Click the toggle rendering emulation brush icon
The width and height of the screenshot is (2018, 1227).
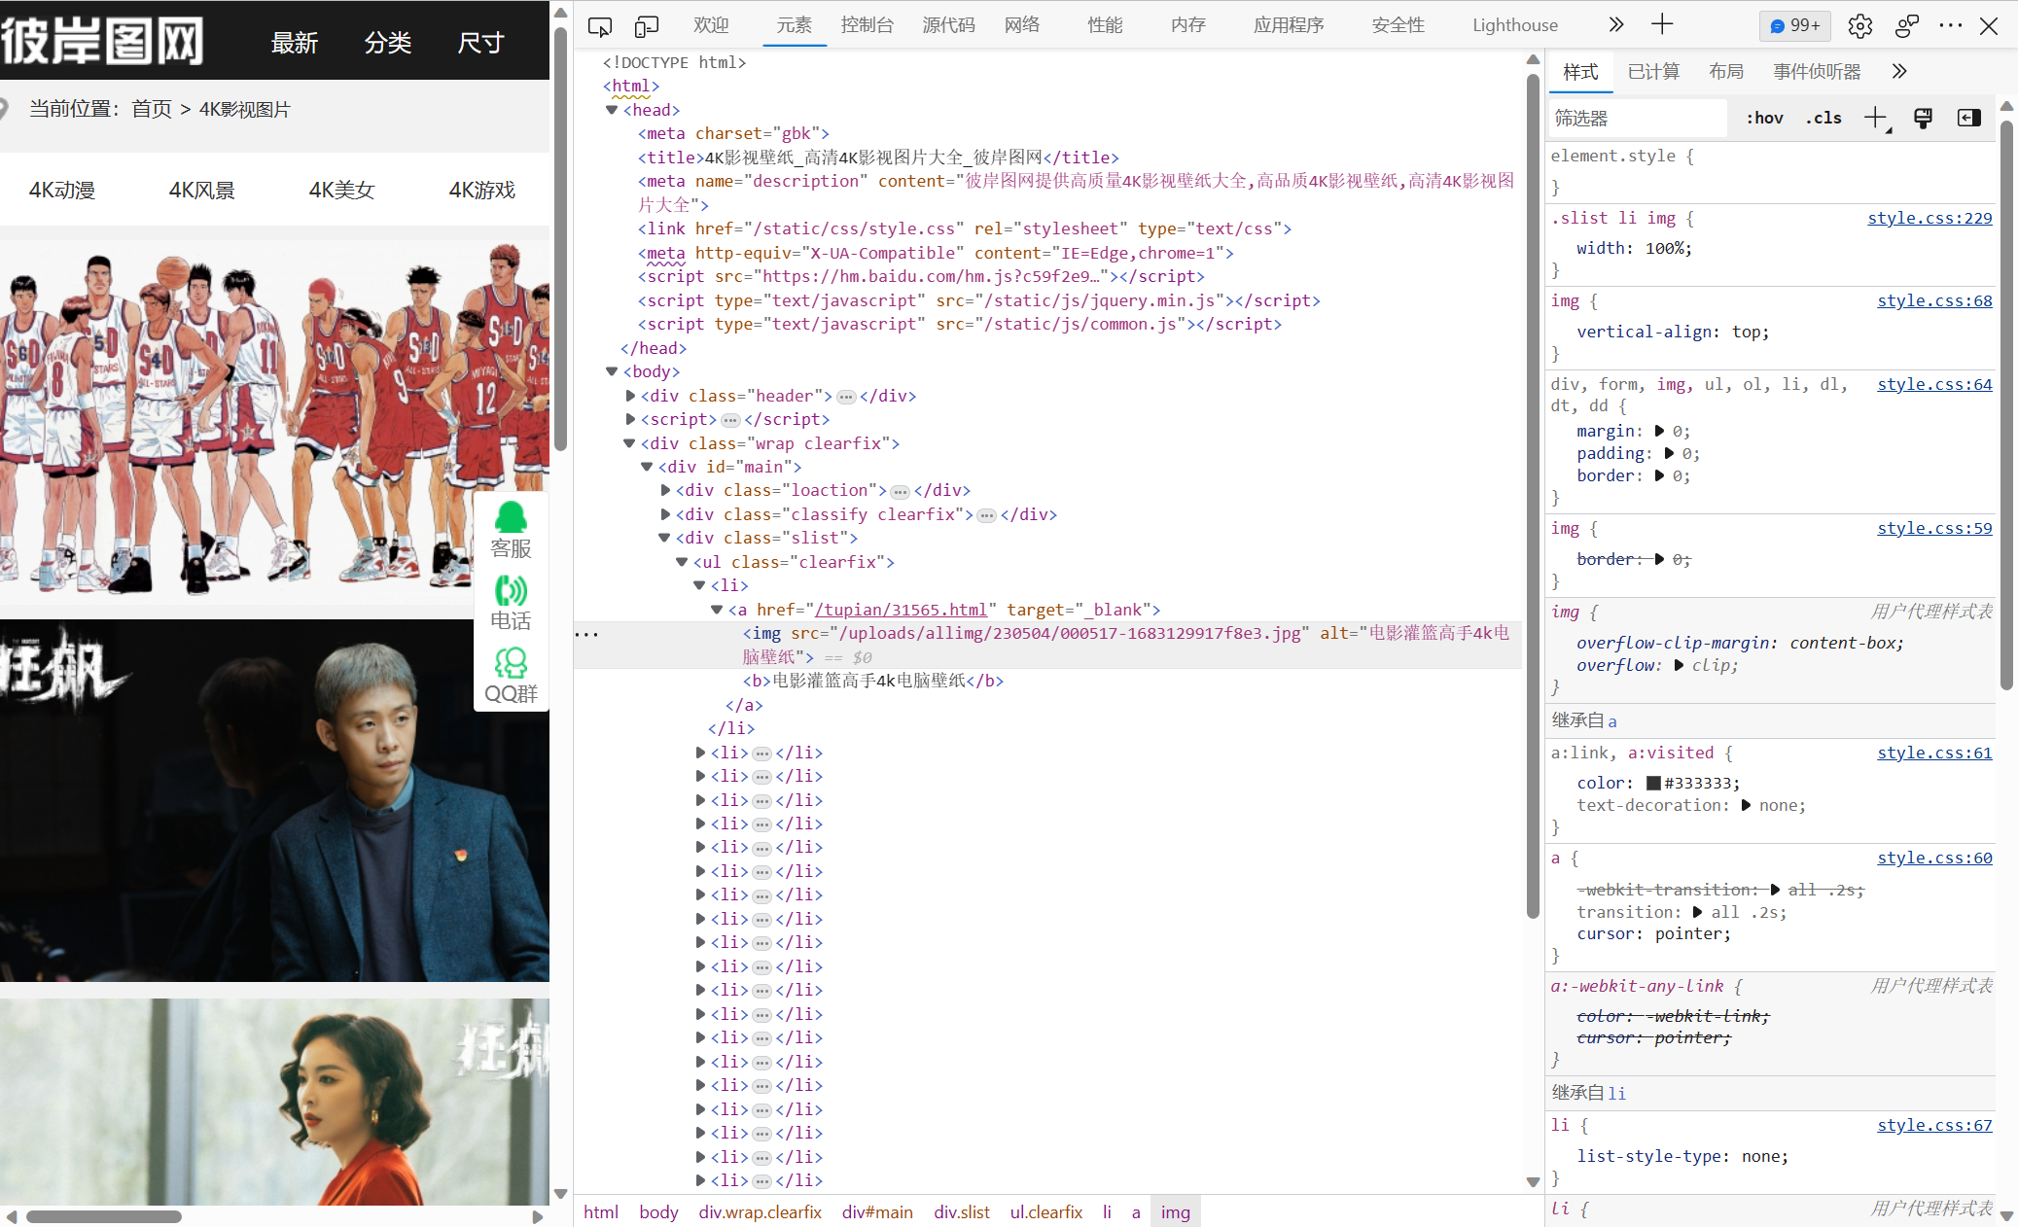(x=1923, y=119)
